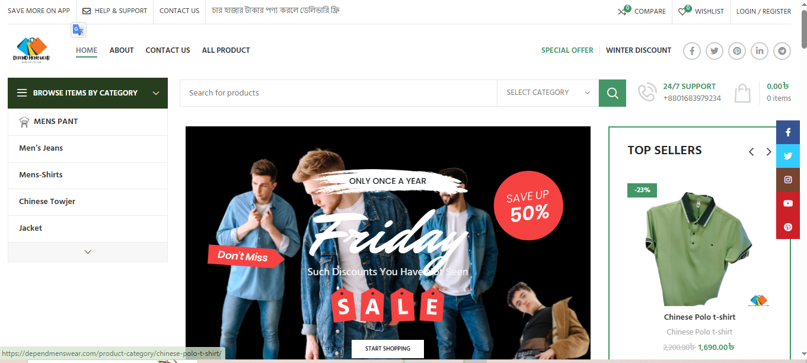Expand more categories with bottom chevron
Screen dimensions: 807x363
click(x=88, y=252)
